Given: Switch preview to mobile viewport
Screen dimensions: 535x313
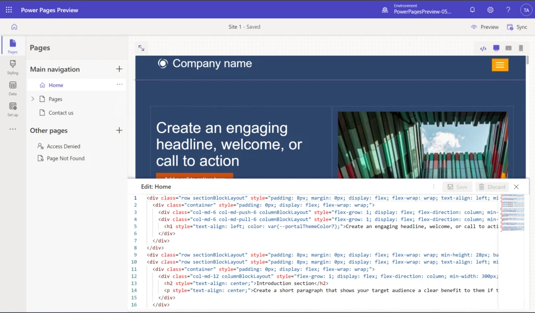Looking at the screenshot, I should coord(520,48).
